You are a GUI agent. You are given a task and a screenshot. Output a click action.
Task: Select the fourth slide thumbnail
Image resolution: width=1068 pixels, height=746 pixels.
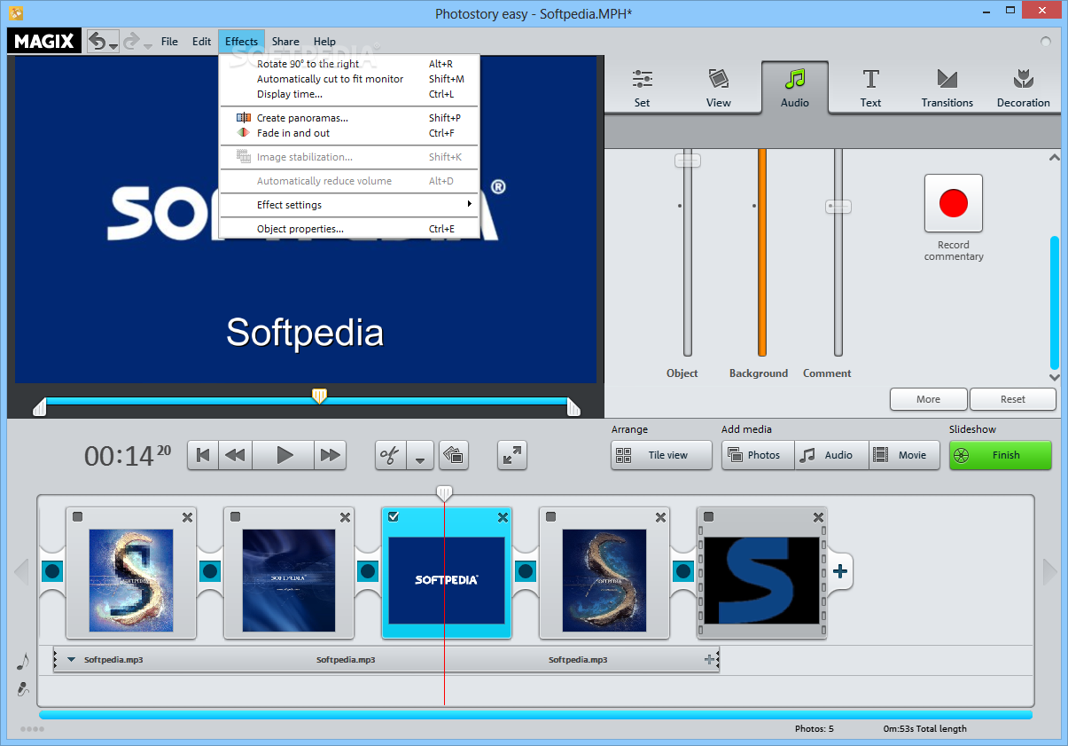[x=604, y=579]
